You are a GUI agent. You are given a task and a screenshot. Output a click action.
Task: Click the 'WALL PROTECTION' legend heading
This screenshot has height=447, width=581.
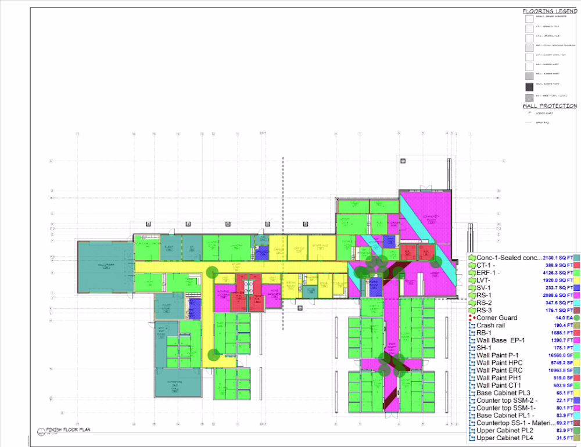[x=550, y=106]
